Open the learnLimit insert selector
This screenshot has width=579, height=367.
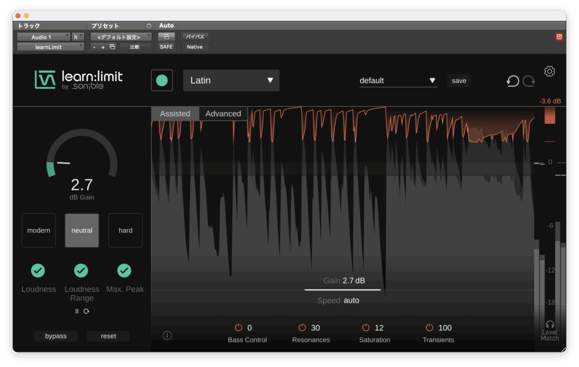pos(50,47)
